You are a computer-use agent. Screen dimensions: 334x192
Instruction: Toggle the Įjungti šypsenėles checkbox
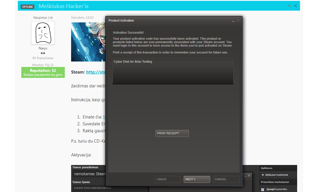[x=262, y=189]
